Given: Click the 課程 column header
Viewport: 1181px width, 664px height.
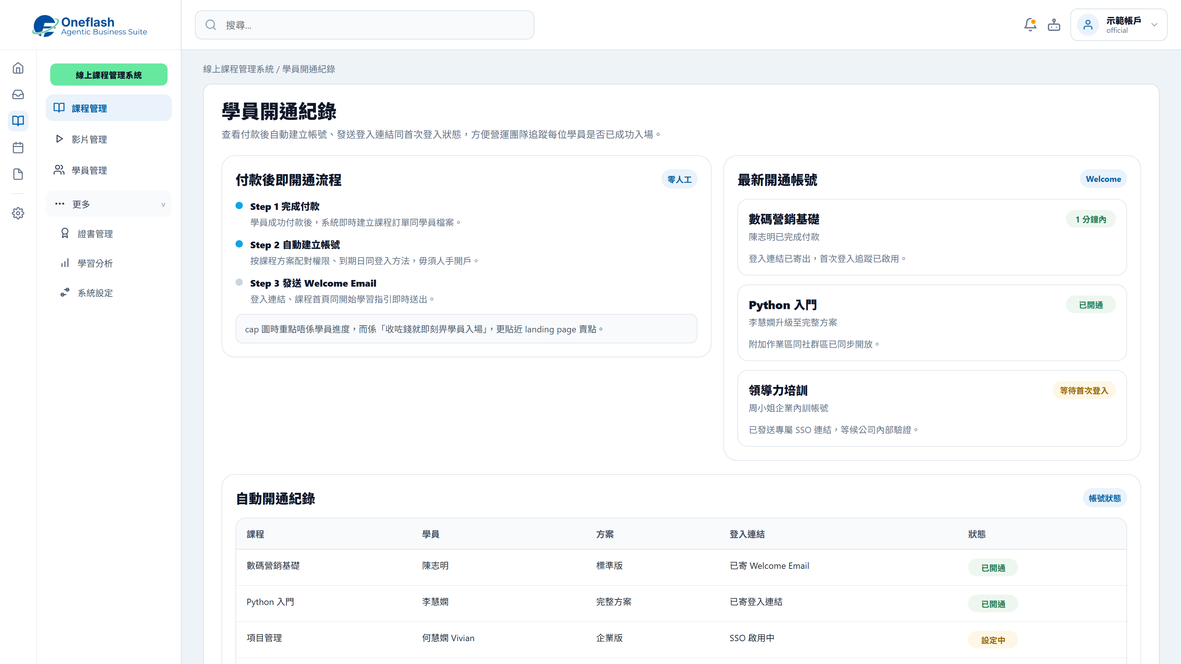Looking at the screenshot, I should [x=255, y=534].
